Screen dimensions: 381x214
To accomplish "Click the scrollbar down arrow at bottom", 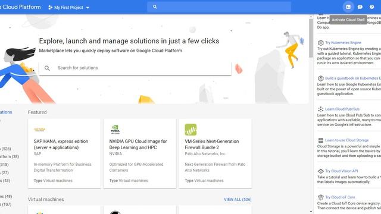I will pos(311,212).
